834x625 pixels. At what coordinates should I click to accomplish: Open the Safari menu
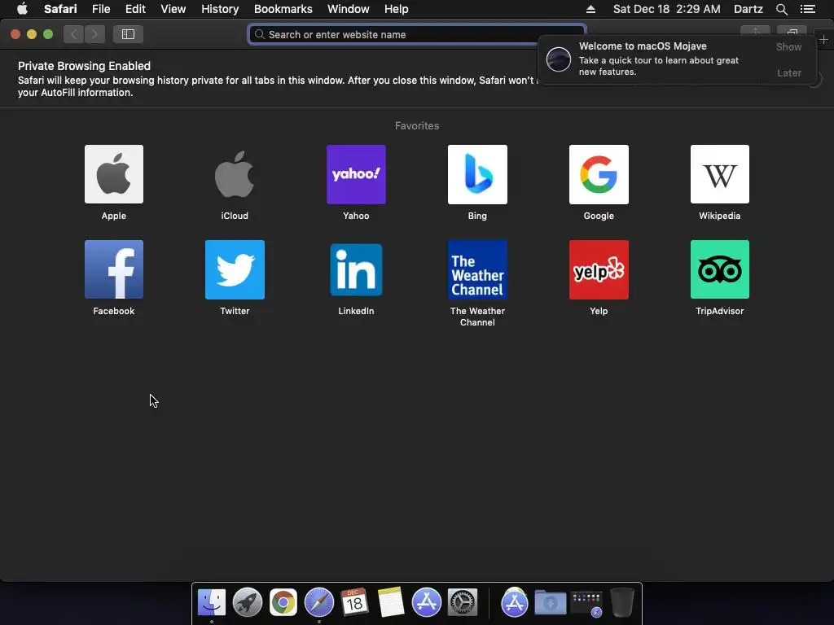[60, 9]
